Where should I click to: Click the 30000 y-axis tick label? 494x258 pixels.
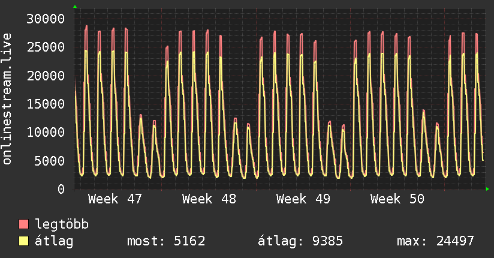(46, 19)
